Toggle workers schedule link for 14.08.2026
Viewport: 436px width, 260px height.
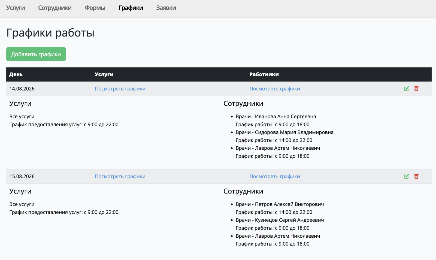coord(275,89)
